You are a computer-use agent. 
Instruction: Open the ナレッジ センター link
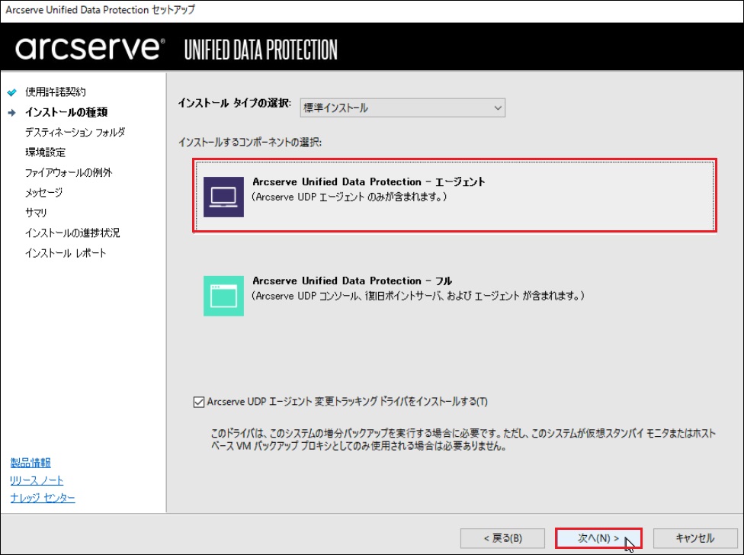tap(43, 498)
